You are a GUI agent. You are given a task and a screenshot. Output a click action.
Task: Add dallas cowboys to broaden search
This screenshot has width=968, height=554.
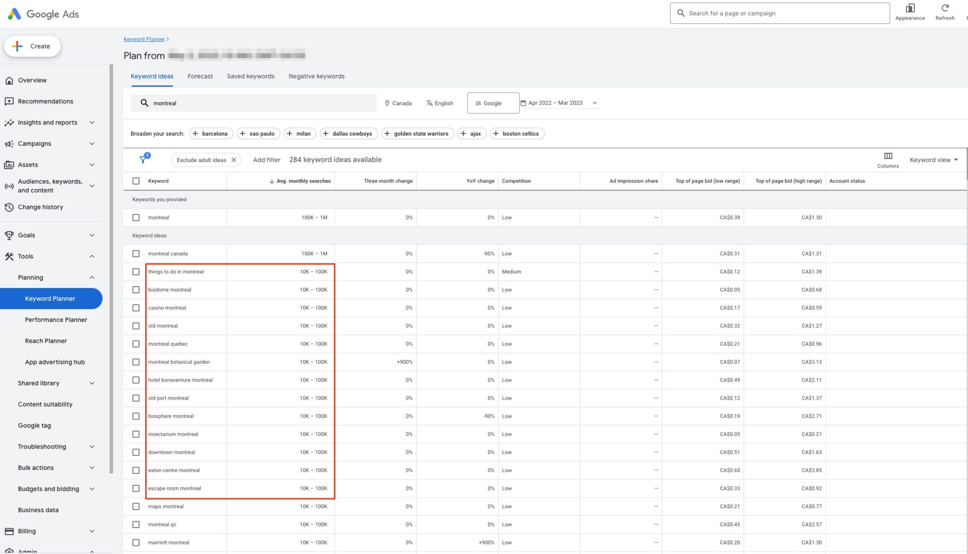pos(348,134)
